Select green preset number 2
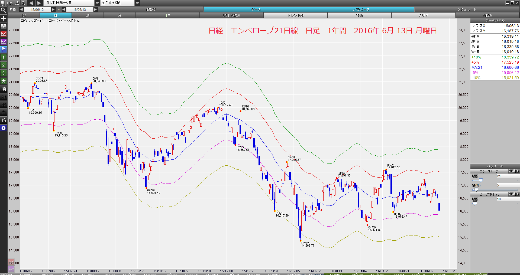520x275 pixels. click(x=4, y=65)
